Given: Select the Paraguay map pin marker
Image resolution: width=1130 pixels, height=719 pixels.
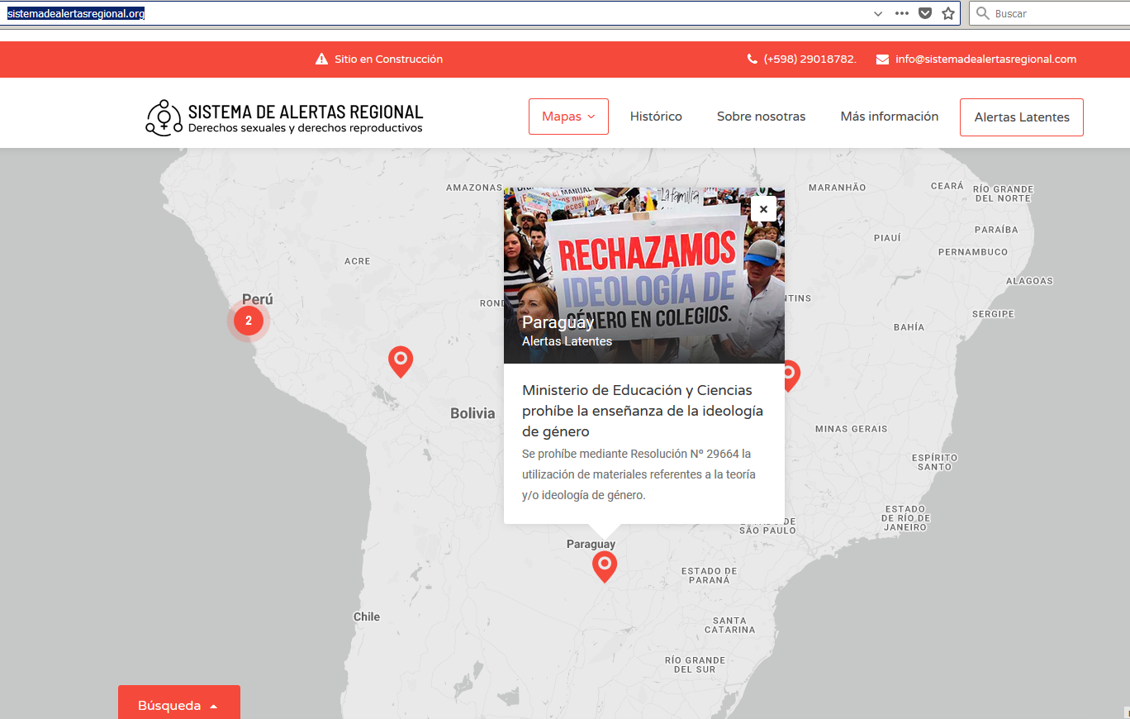Looking at the screenshot, I should [605, 565].
